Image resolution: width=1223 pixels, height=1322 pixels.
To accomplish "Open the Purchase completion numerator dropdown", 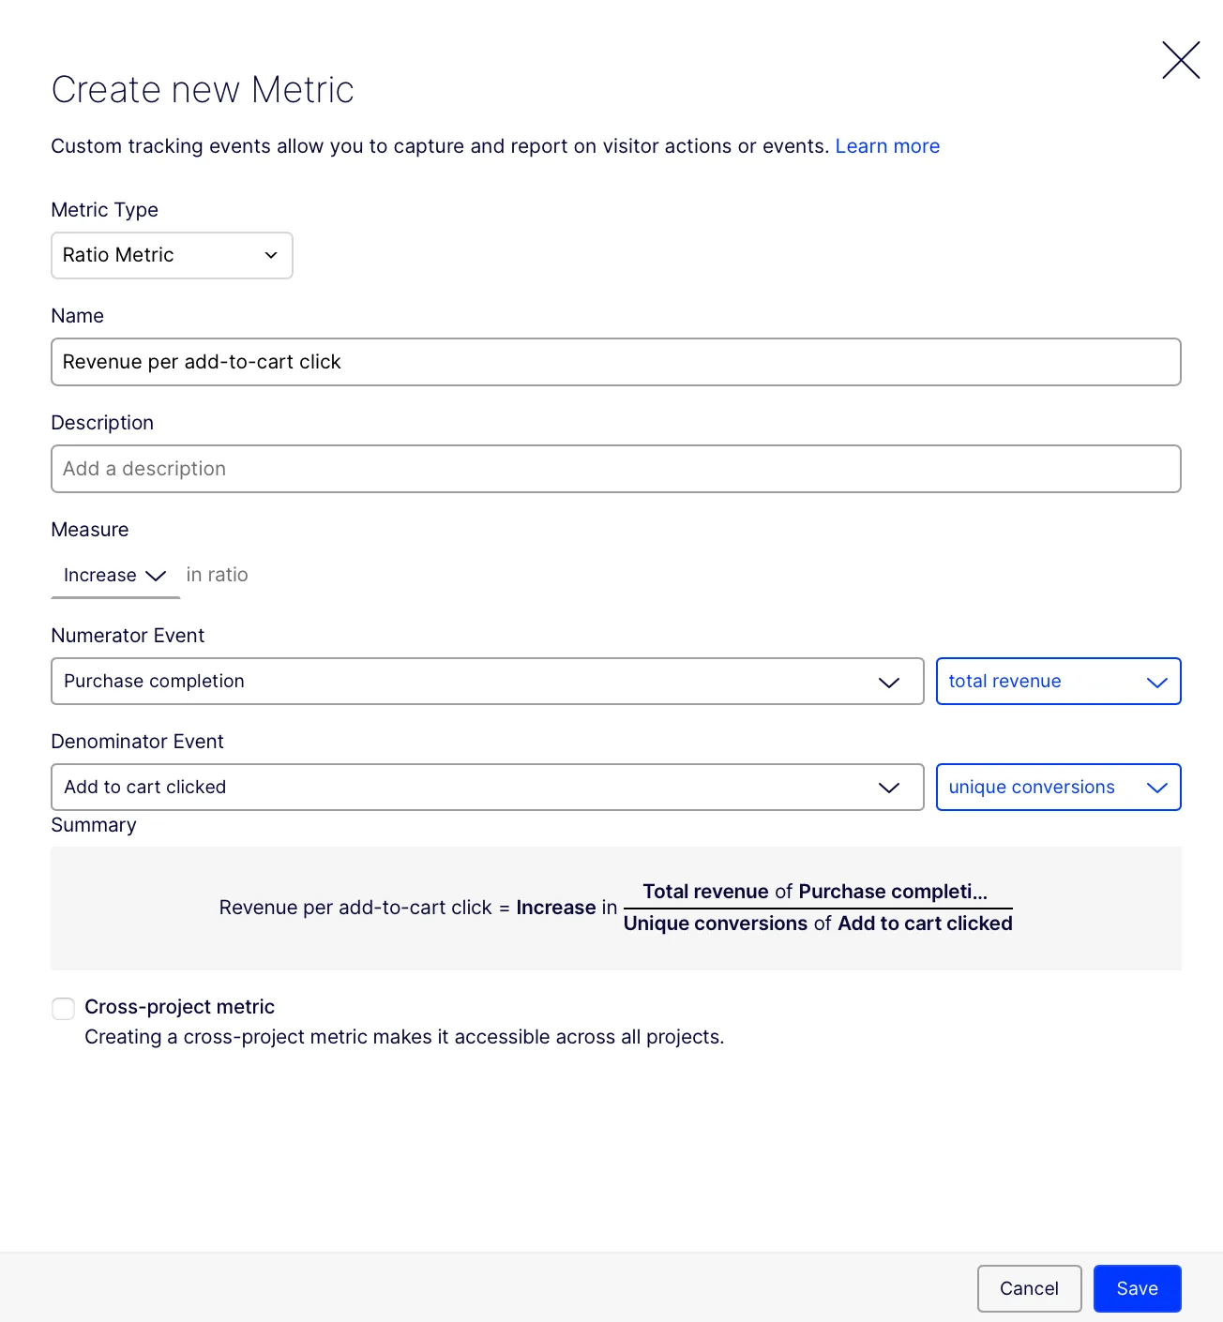I will tap(487, 682).
